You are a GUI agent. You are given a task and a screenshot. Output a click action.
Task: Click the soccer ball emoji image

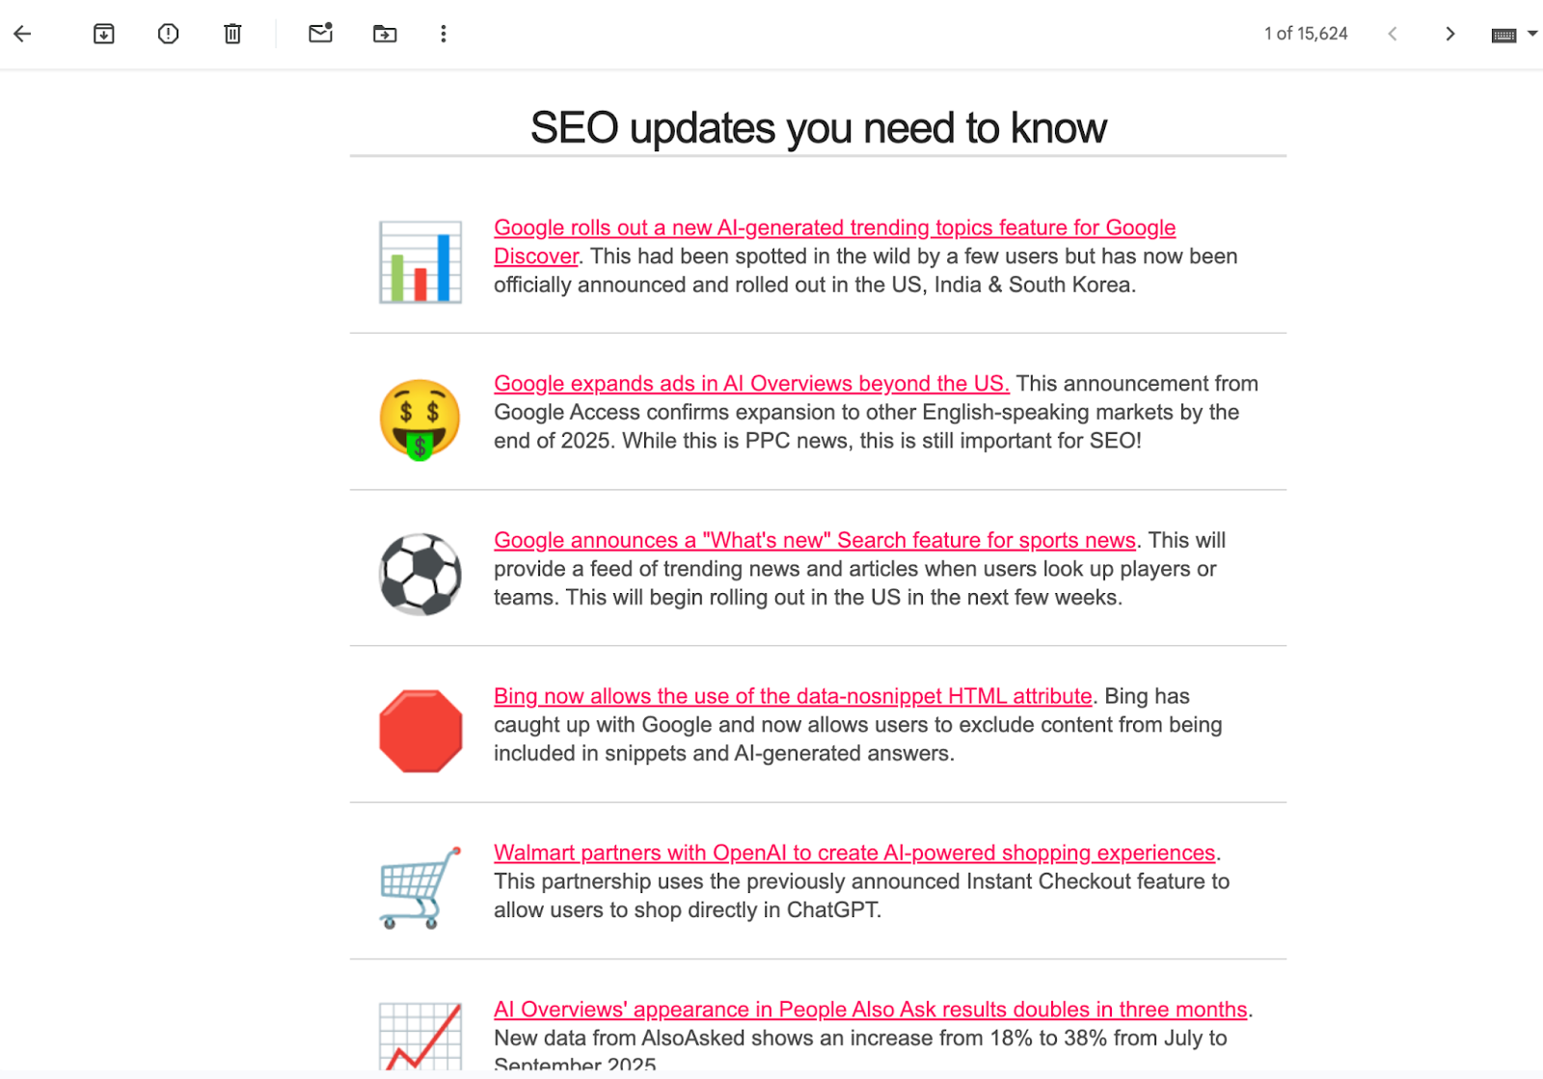(x=420, y=575)
